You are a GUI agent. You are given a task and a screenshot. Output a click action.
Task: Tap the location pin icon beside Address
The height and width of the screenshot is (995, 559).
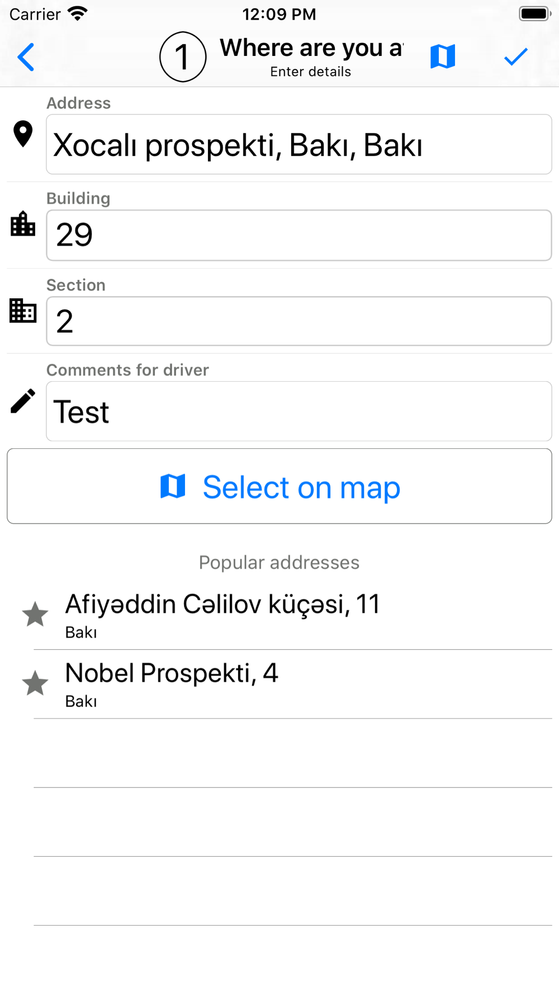23,134
